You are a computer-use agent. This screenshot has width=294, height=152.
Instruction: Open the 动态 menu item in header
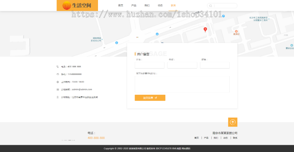[x=160, y=6]
